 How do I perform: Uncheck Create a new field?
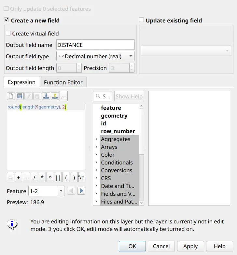7,20
